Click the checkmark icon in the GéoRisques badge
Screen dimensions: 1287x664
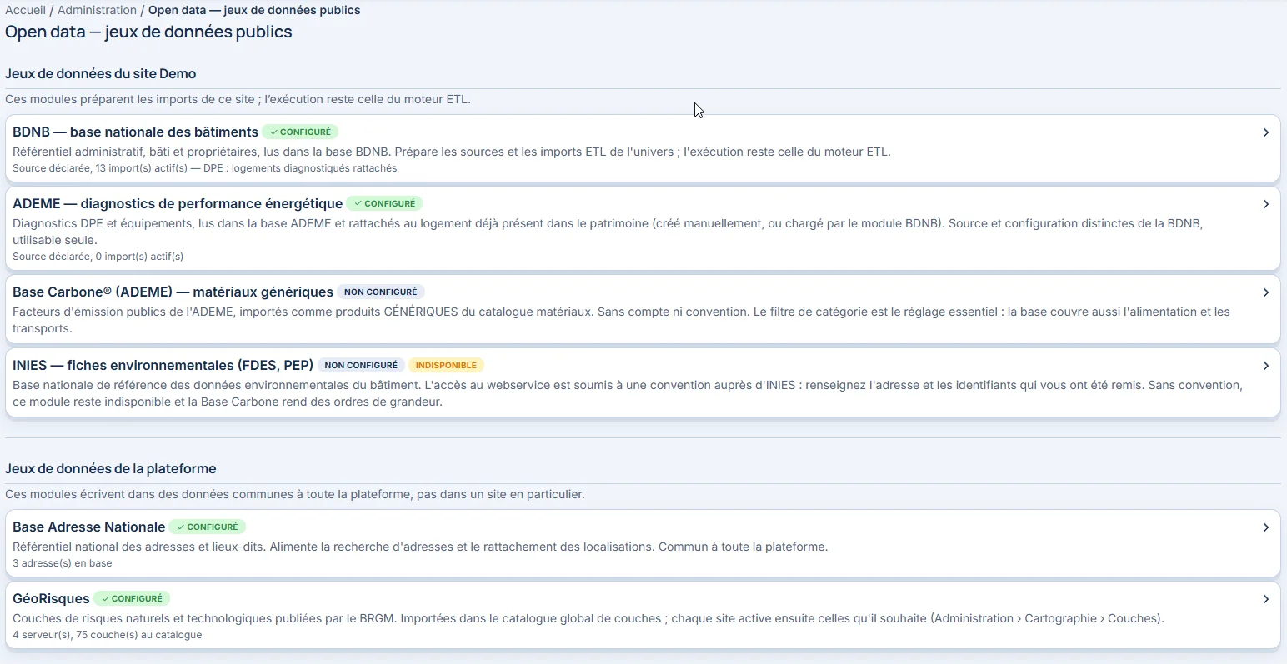(x=105, y=598)
